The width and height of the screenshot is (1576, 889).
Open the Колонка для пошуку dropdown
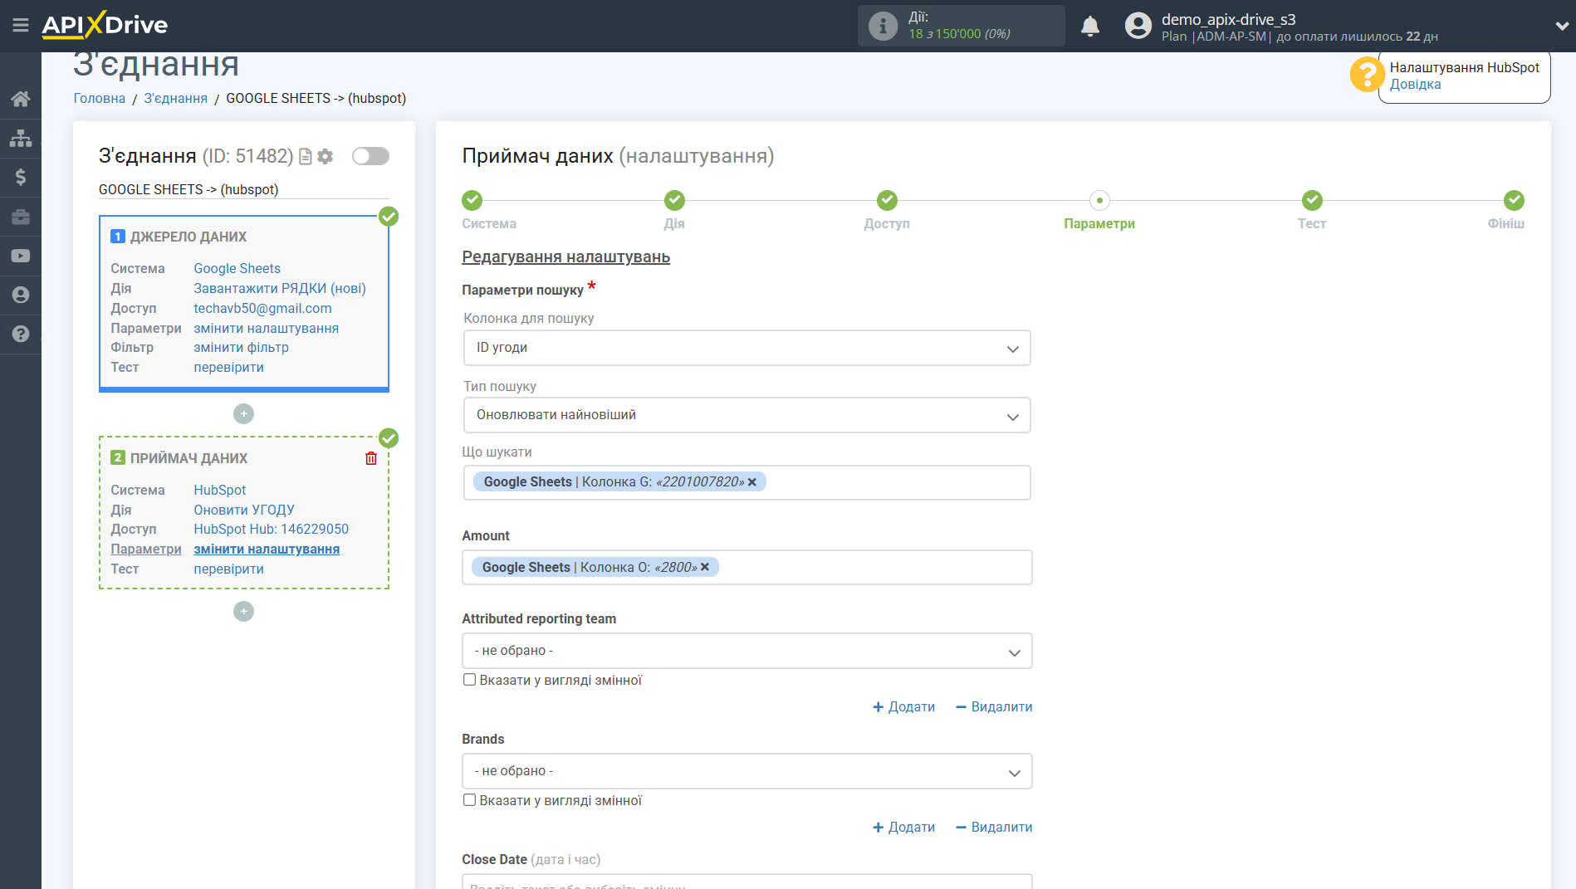pyautogui.click(x=746, y=348)
